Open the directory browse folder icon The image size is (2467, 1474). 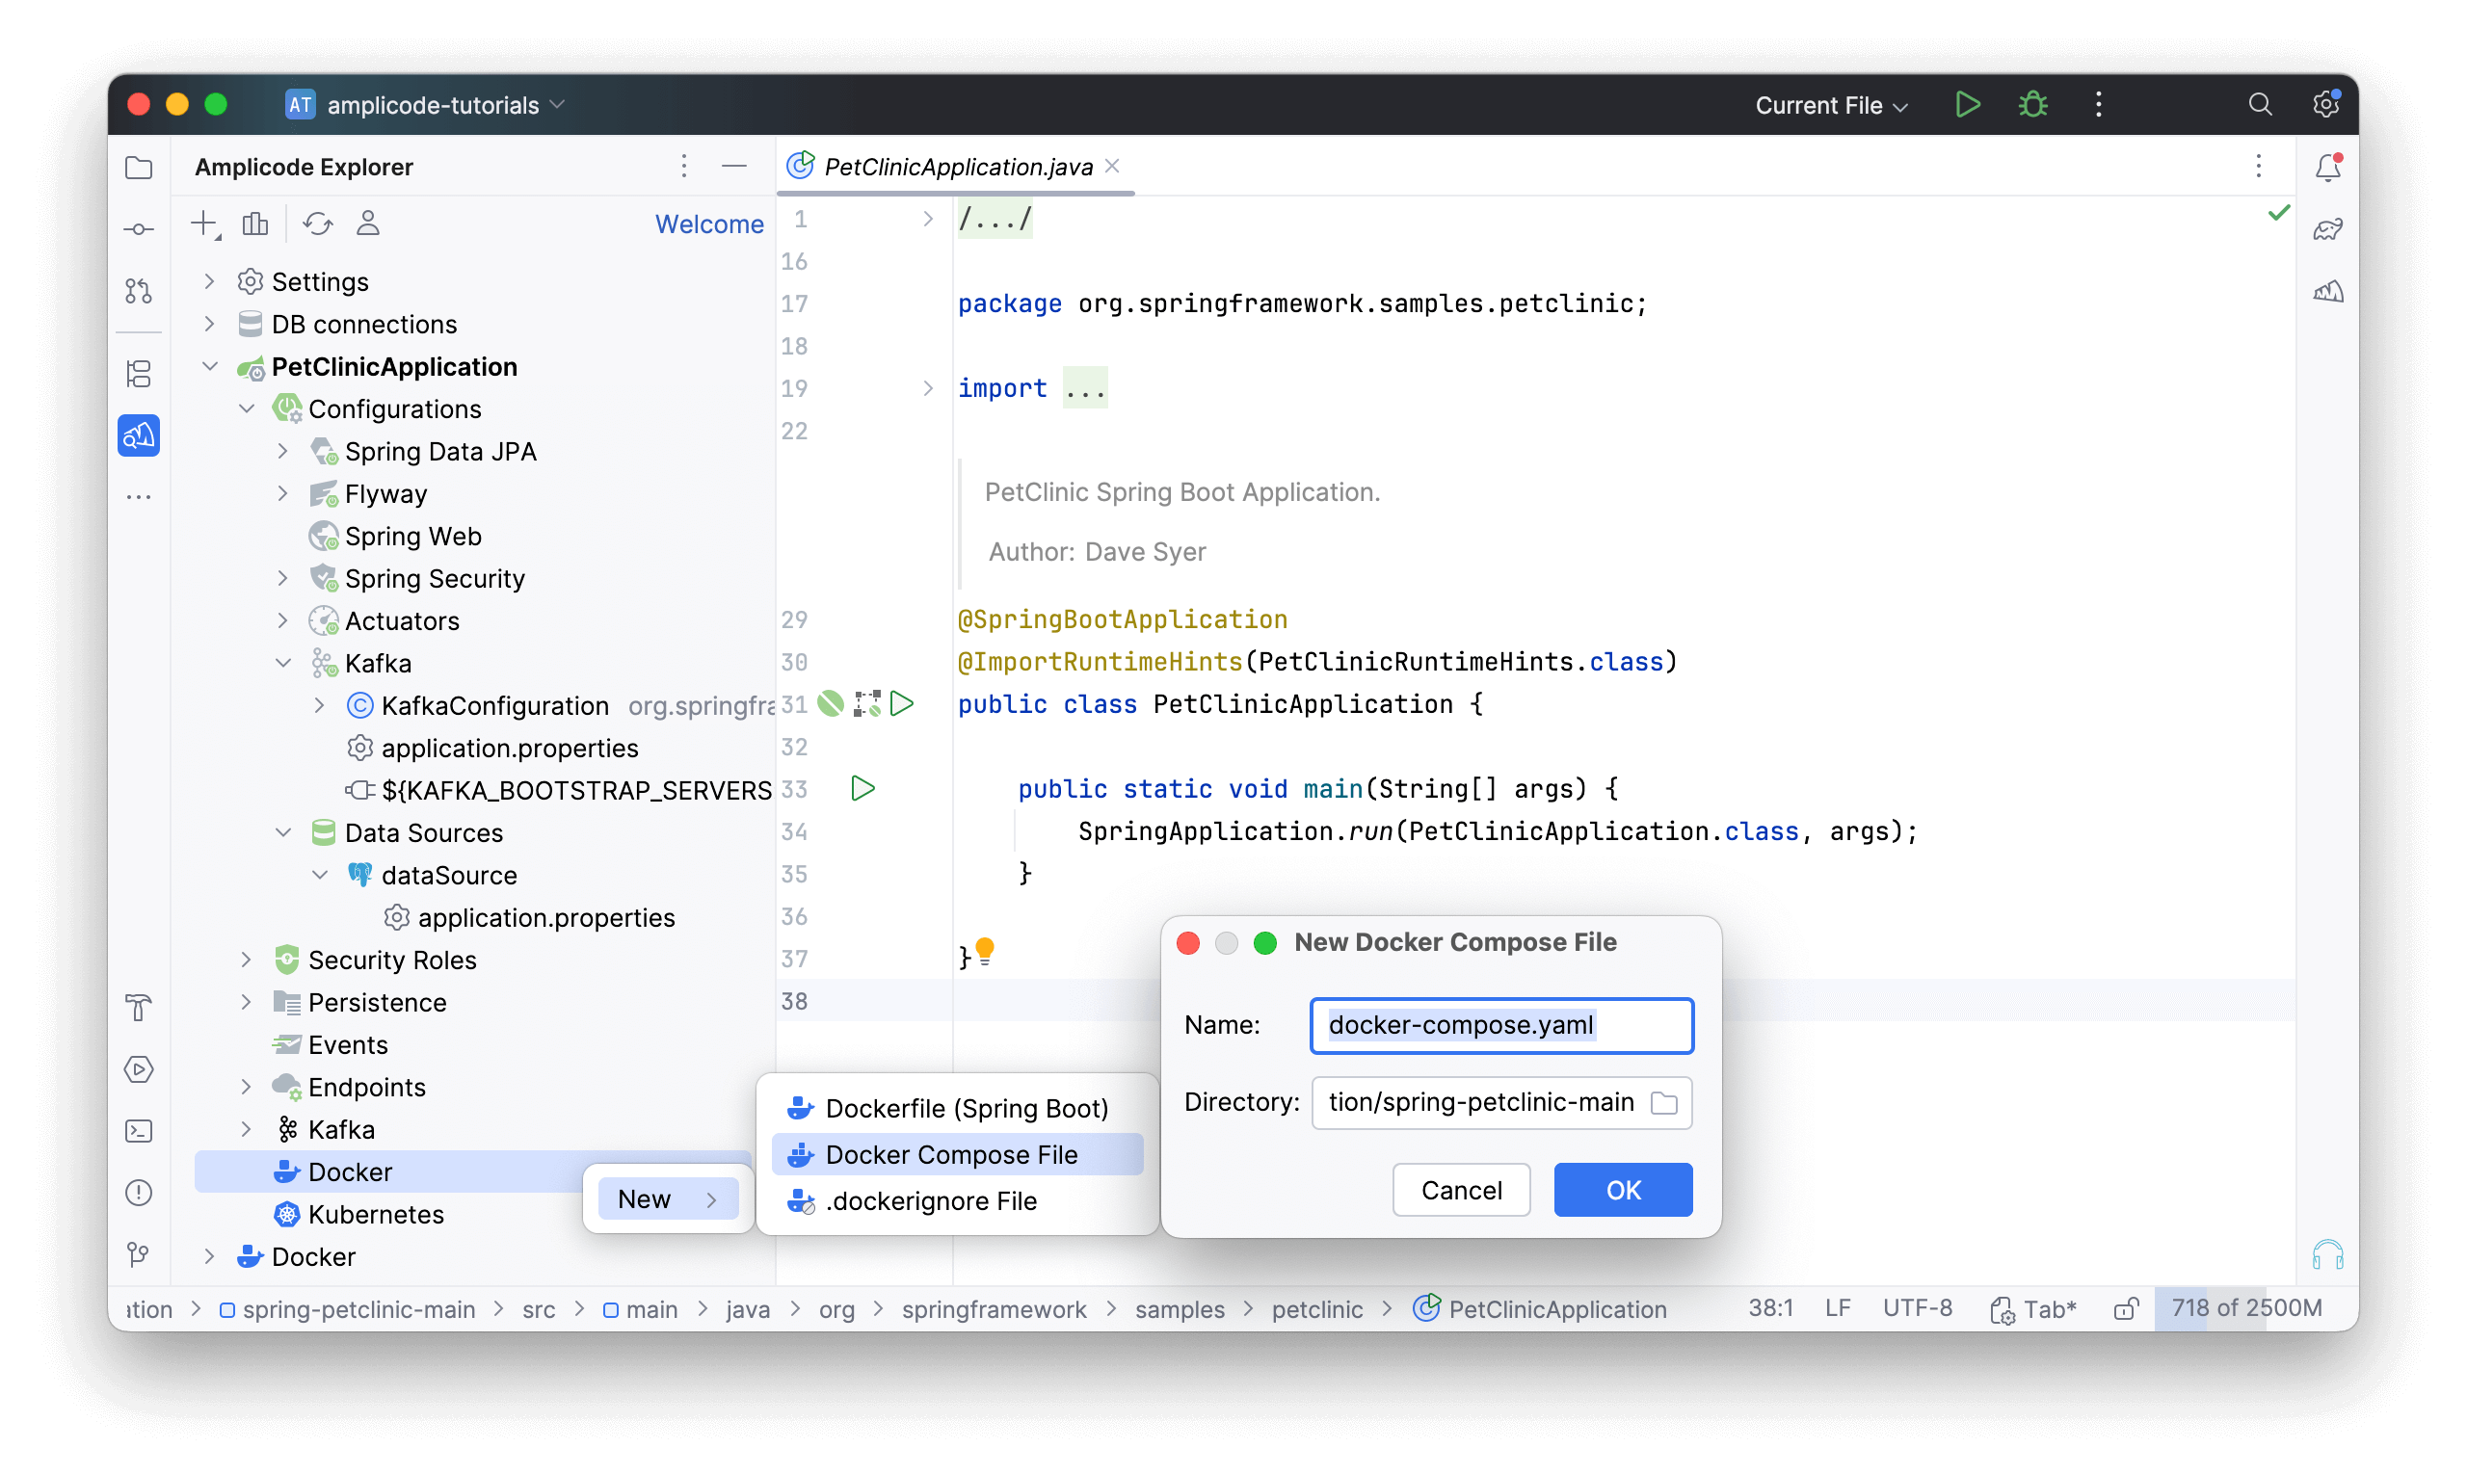click(1663, 1102)
